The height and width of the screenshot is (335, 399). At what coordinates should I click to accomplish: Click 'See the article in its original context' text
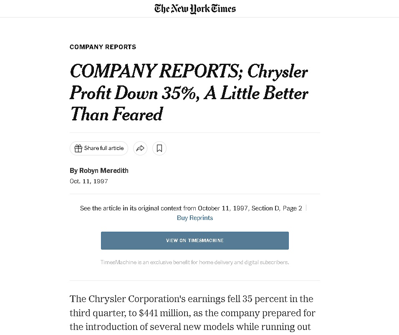[131, 208]
